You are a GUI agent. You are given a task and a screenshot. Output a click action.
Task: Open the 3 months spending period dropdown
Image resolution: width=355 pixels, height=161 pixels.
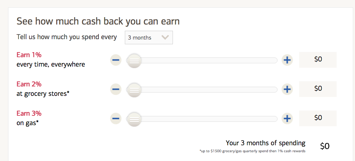(x=149, y=38)
